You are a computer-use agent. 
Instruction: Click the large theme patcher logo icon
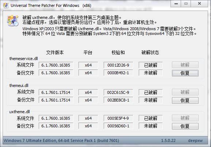[13, 20]
